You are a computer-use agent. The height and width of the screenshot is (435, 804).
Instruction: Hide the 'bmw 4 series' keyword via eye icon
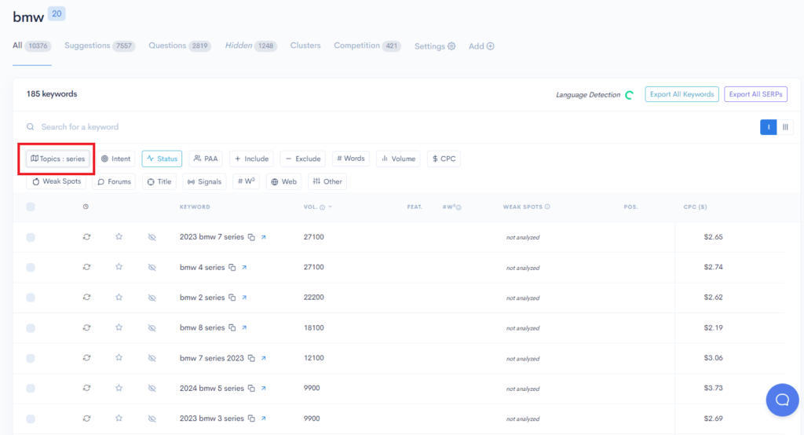click(x=152, y=267)
